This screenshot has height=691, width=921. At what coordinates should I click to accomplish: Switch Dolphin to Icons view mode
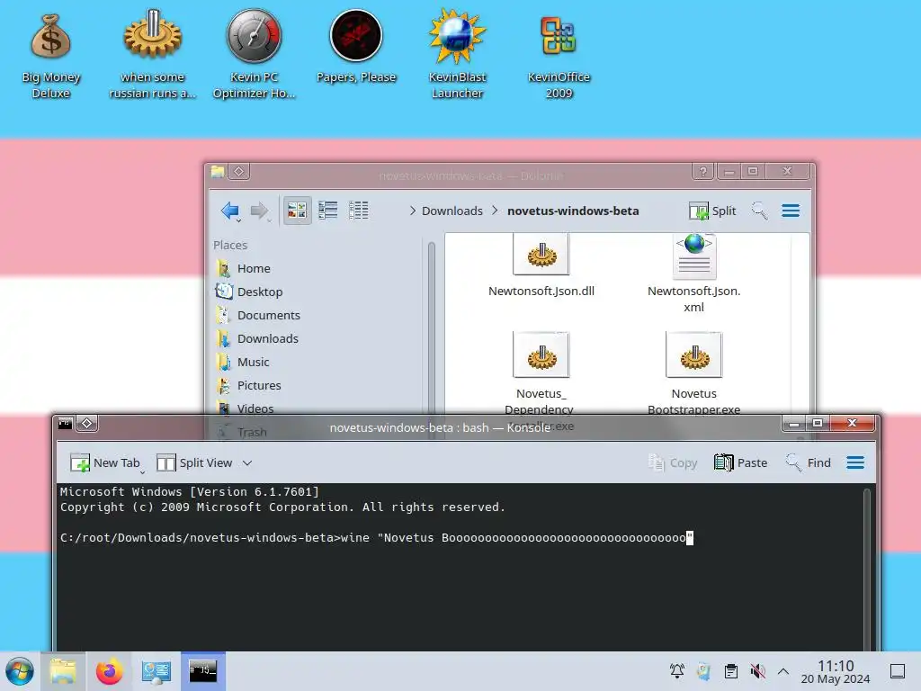(x=297, y=211)
